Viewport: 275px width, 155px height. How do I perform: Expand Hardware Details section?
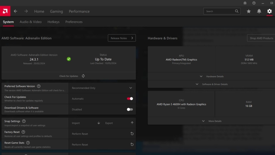(x=212, y=76)
